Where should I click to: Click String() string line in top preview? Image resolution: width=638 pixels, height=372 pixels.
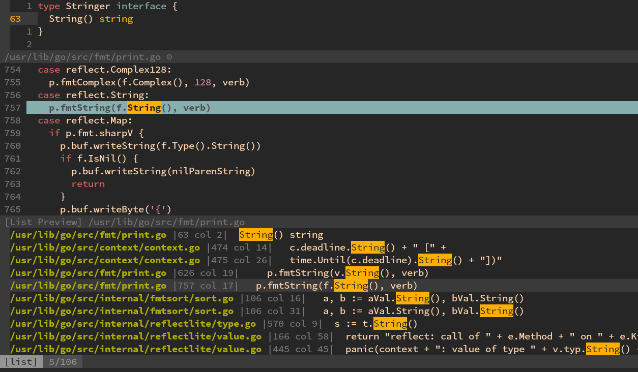[x=91, y=19]
